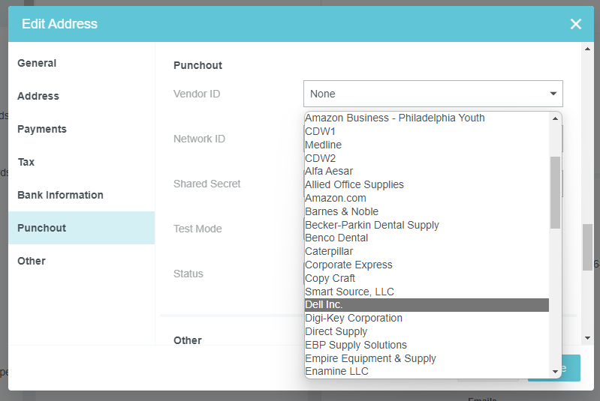
Task: Pick Allied Office Supplies option
Action: tap(354, 184)
